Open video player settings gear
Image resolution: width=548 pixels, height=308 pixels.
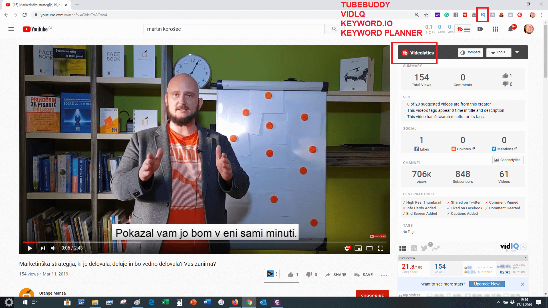click(347, 248)
